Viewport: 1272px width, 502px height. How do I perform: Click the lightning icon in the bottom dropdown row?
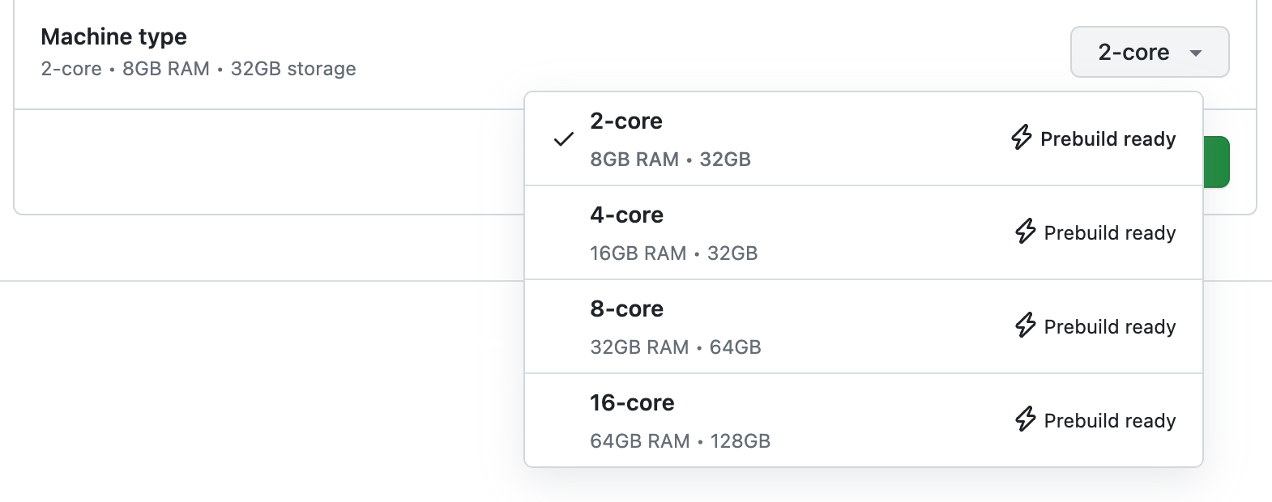click(x=1027, y=420)
